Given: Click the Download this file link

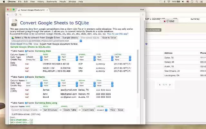Looking at the screenshot, I should coord(21,44).
